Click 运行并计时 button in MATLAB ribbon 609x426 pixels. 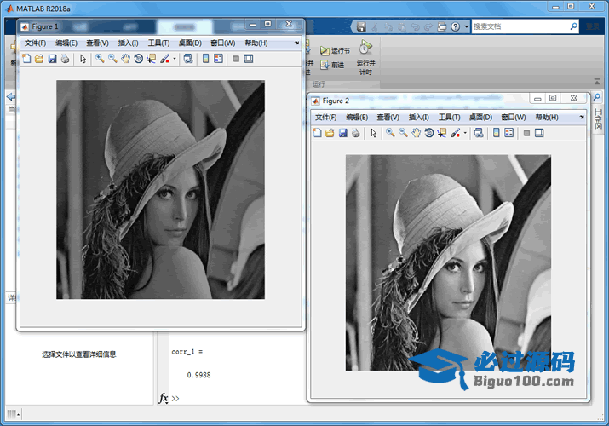click(365, 57)
